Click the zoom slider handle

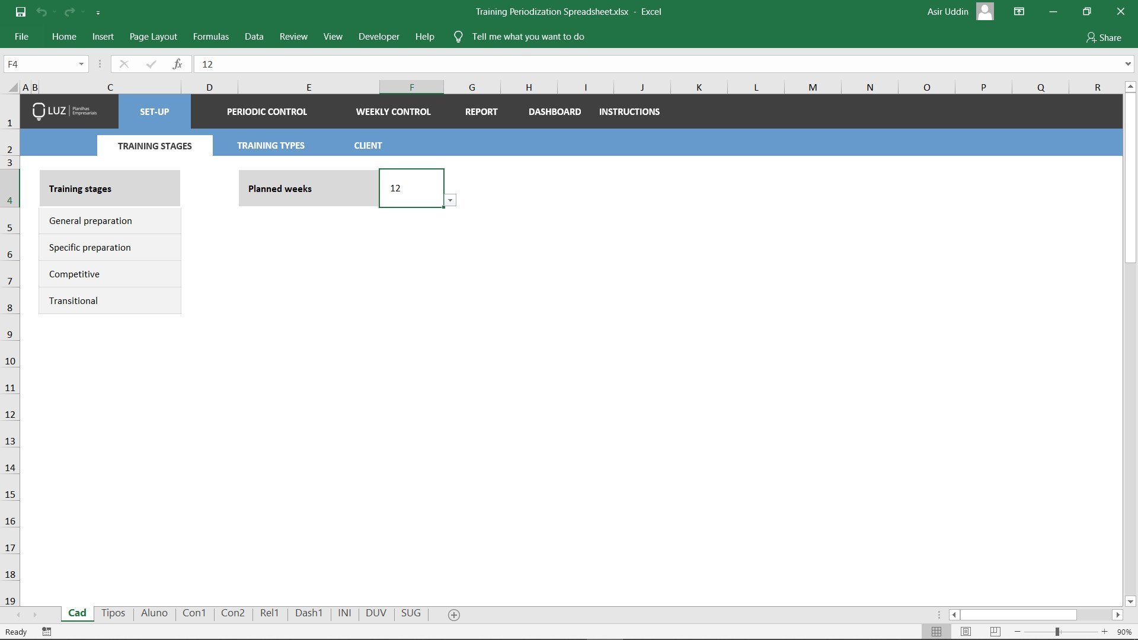[1057, 632]
